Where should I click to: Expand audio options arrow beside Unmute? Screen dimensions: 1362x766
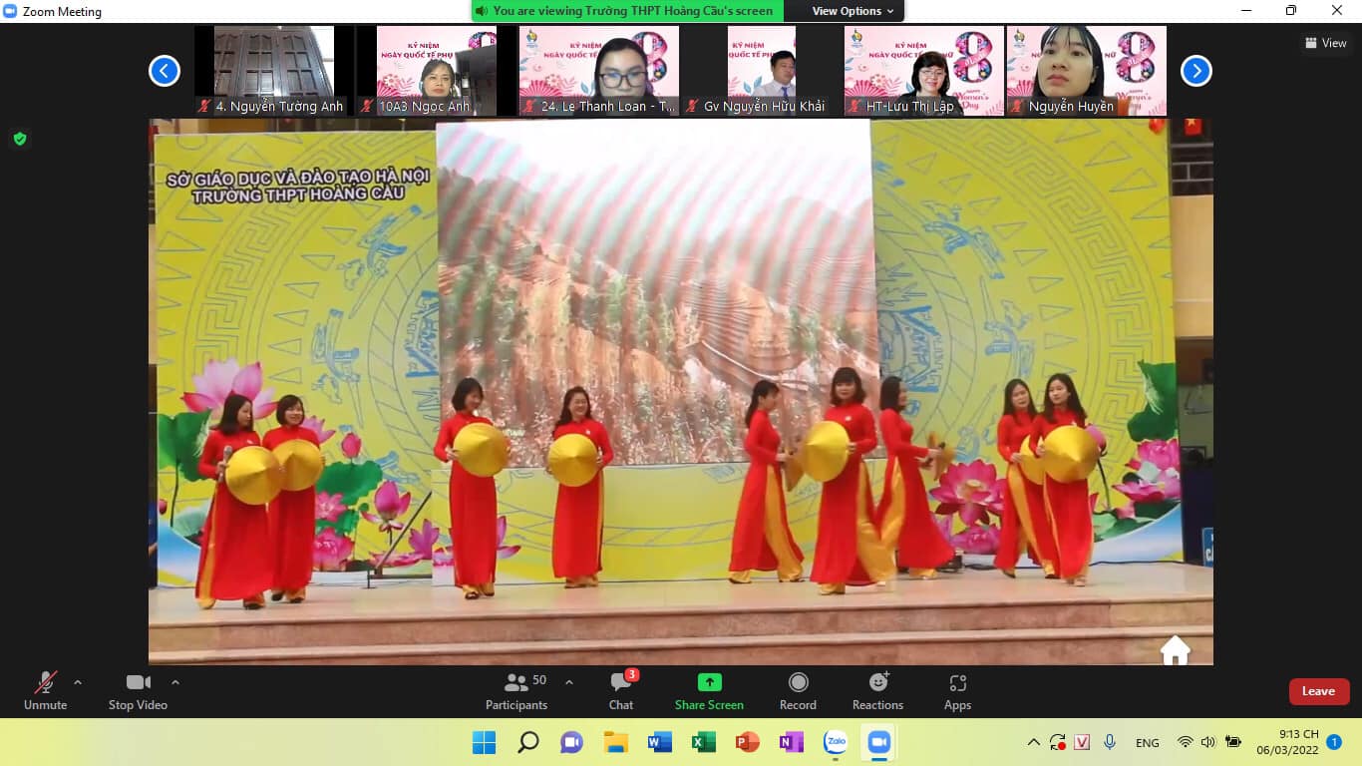pos(78,682)
